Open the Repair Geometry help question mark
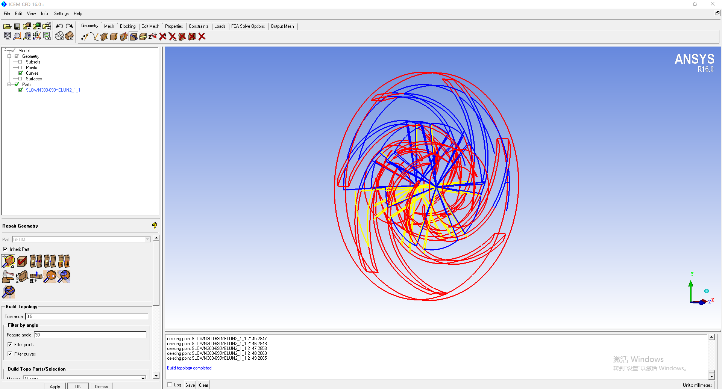This screenshot has width=722, height=389. click(154, 226)
